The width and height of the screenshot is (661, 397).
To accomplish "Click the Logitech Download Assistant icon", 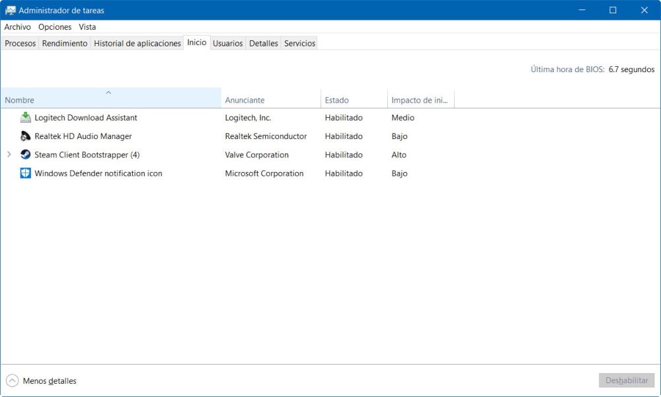I will 26,118.
